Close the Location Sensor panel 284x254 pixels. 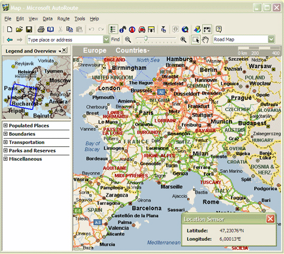pos(270,219)
